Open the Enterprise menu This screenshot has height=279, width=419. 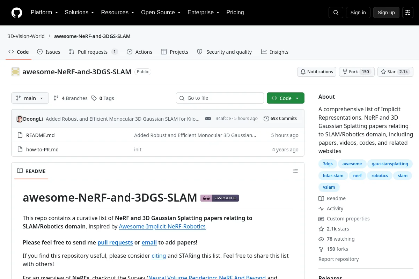pyautogui.click(x=204, y=13)
